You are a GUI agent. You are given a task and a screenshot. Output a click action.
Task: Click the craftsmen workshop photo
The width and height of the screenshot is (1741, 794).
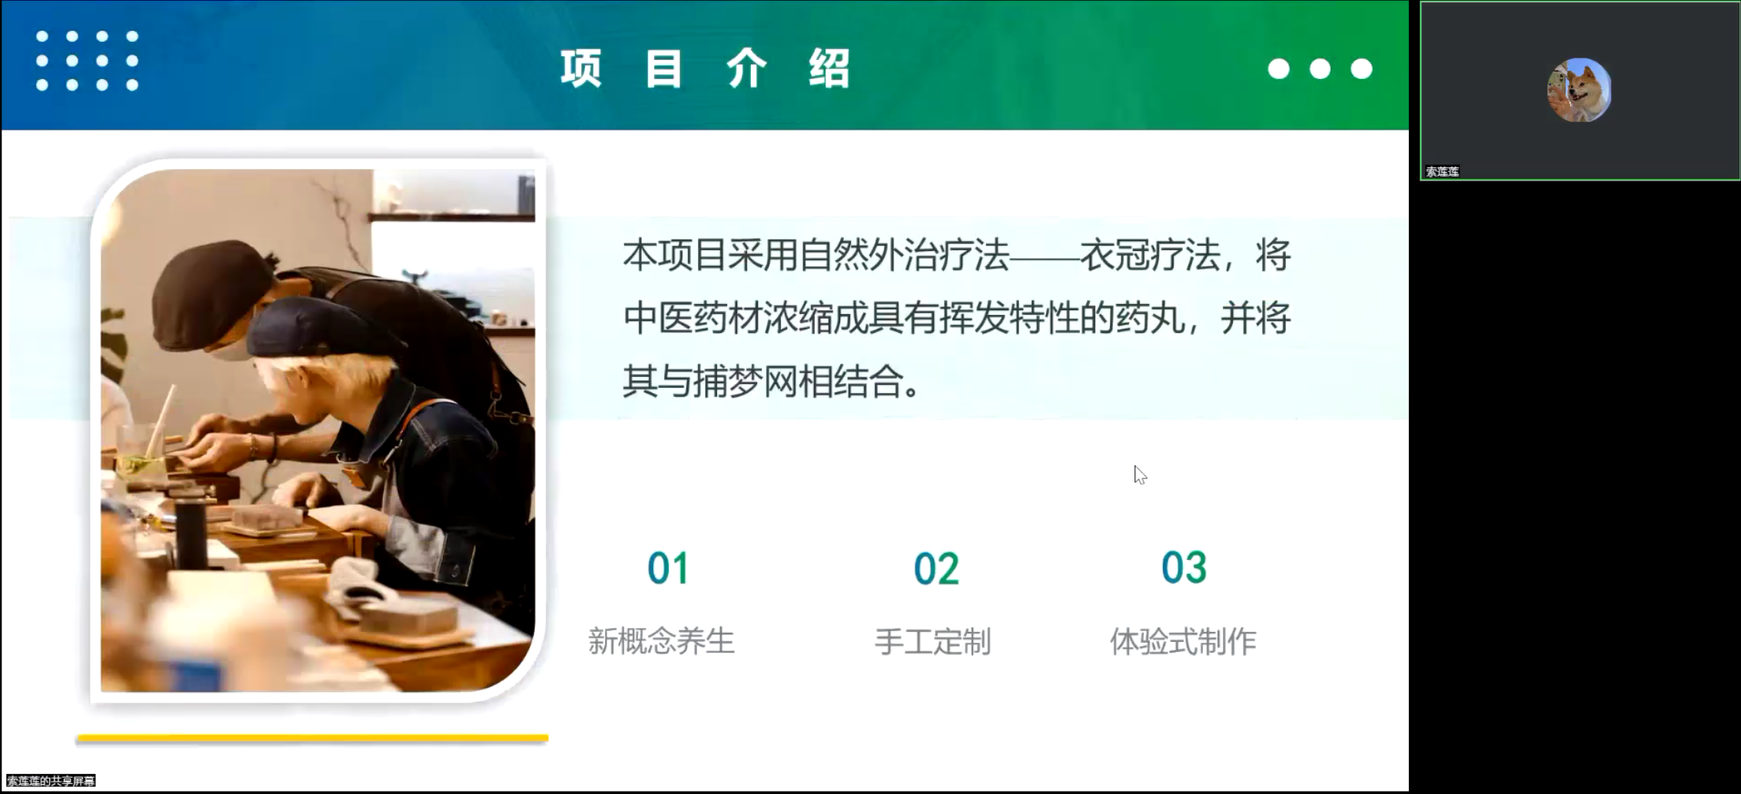318,431
